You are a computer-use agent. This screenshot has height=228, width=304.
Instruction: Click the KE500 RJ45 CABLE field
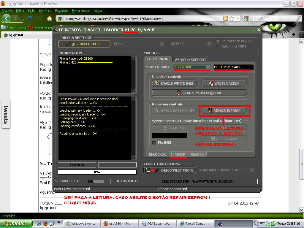233,67
